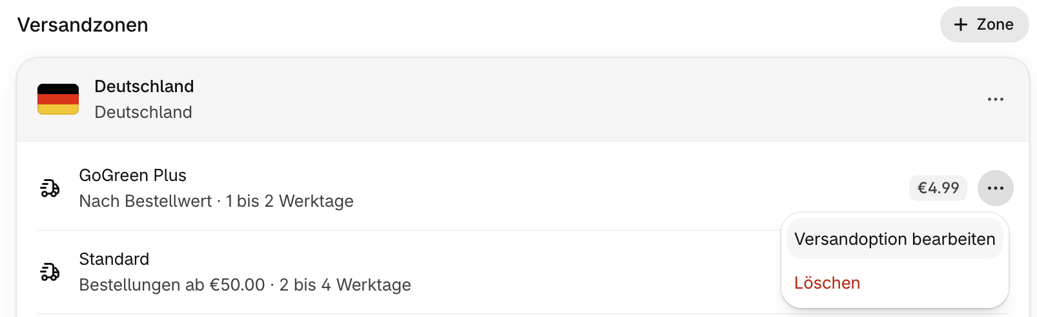Select the Standard shipping option name
The height and width of the screenshot is (317, 1037).
pyautogui.click(x=114, y=259)
